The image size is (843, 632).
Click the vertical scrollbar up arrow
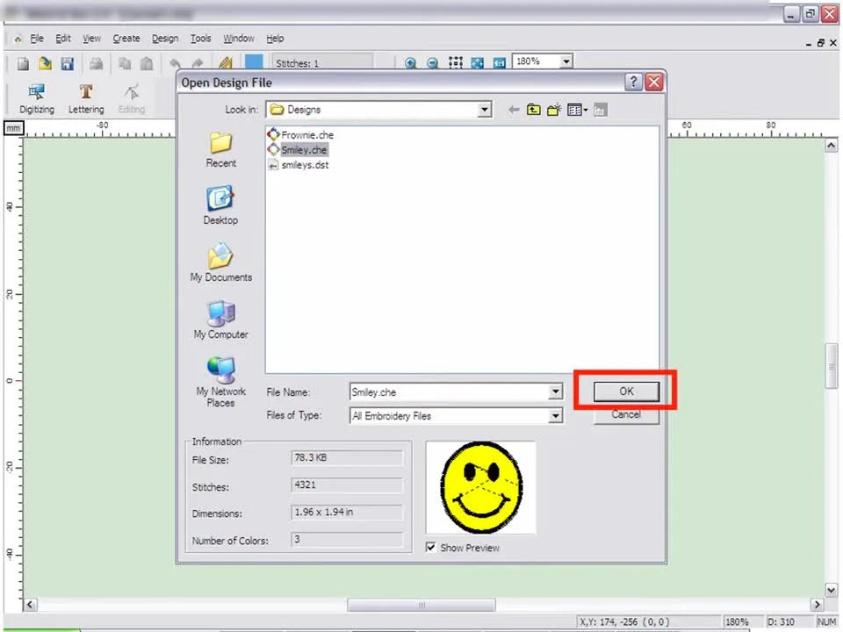tap(832, 145)
